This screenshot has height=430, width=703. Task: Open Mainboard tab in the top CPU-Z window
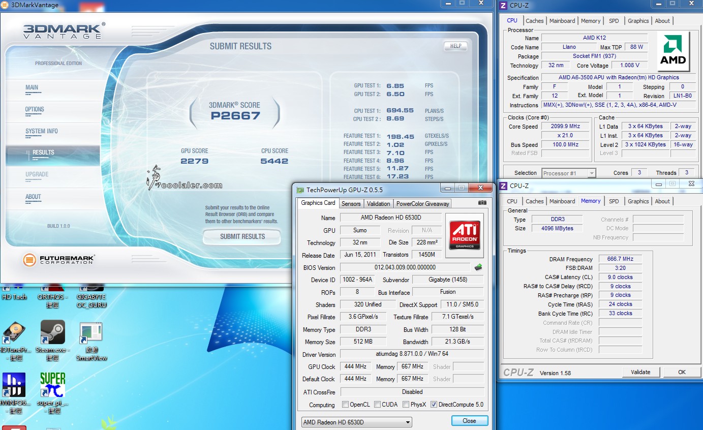coord(562,21)
